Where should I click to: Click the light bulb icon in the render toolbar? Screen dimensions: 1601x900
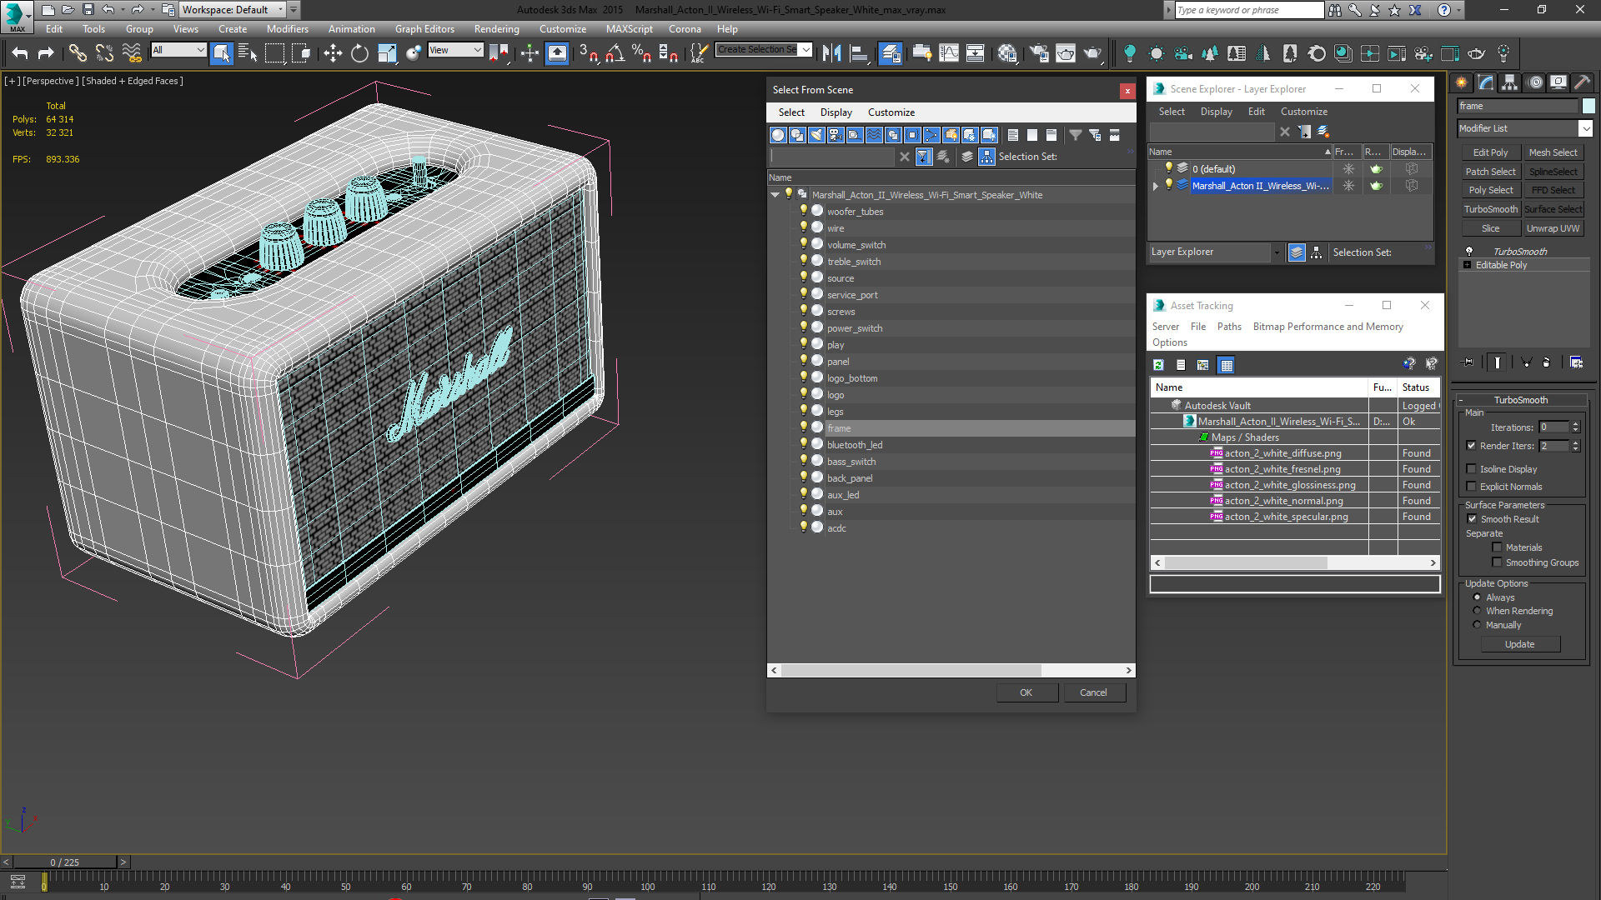[x=1129, y=53]
